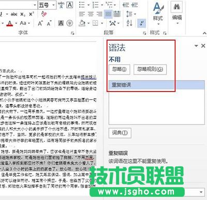Click the numbering list icon
Image resolution: width=207 pixels, height=200 pixels.
[x=95, y=5]
